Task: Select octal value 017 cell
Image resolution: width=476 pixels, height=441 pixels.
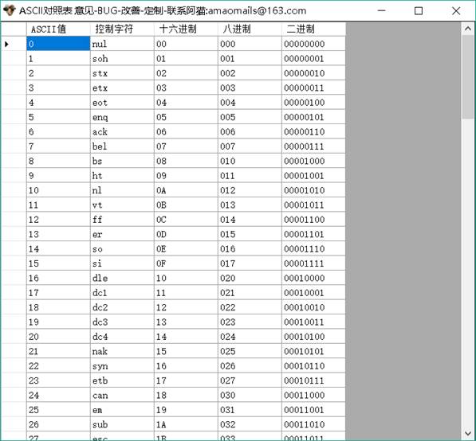Action: click(x=250, y=263)
